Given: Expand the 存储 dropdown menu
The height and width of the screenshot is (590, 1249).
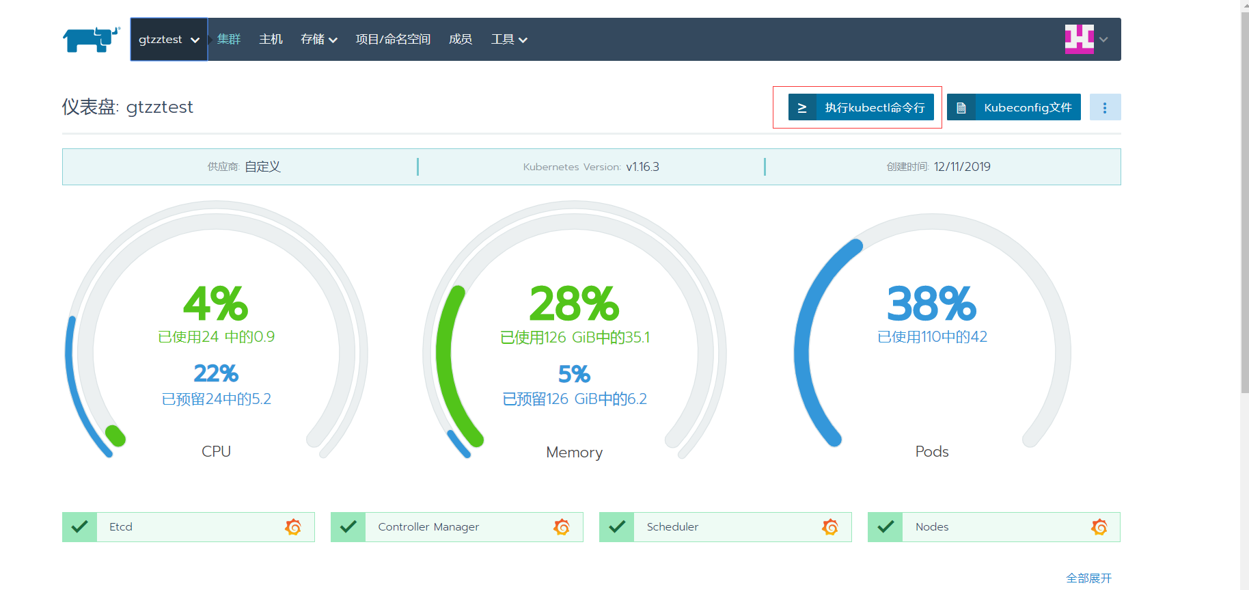Looking at the screenshot, I should pyautogui.click(x=319, y=40).
